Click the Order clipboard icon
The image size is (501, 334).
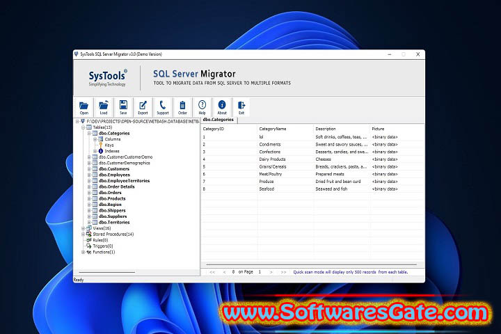182,107
